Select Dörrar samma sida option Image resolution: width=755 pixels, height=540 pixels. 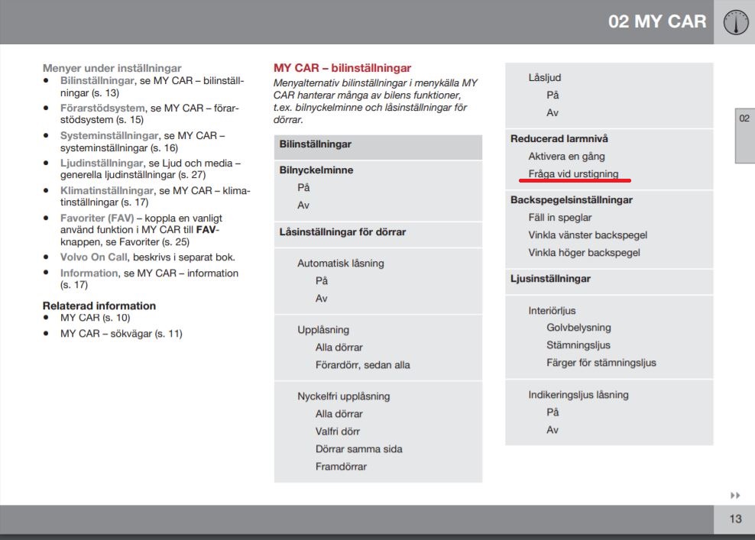[x=358, y=449]
